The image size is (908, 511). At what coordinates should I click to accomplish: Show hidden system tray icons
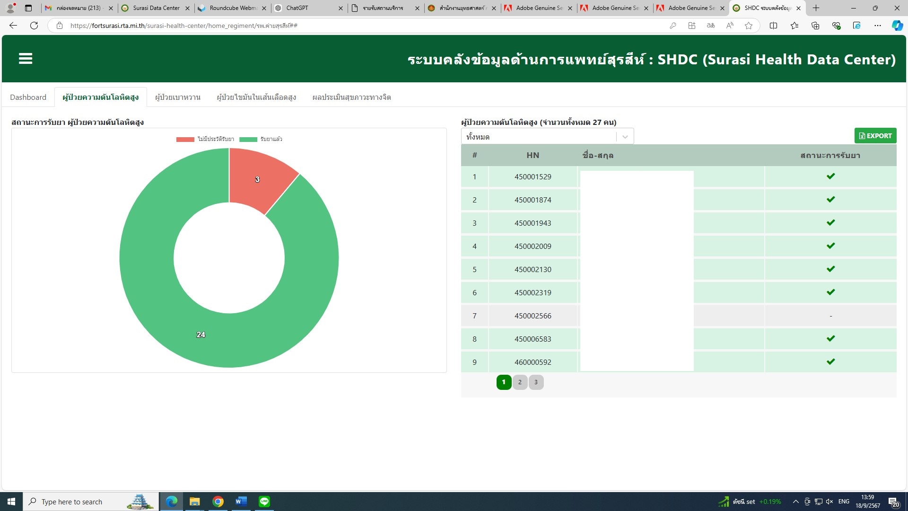[796, 502]
